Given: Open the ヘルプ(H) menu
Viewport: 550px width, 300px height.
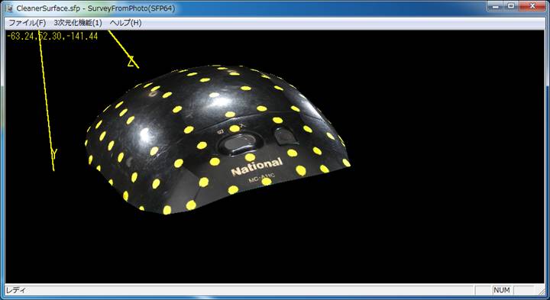Looking at the screenshot, I should coord(125,23).
